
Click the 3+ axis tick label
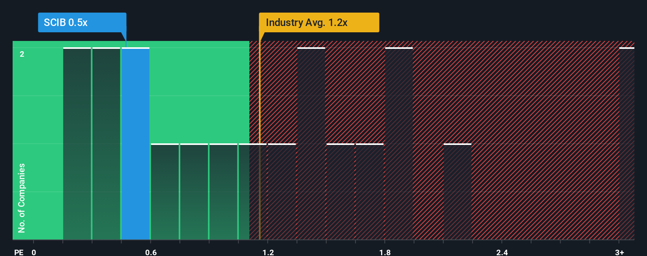point(619,252)
